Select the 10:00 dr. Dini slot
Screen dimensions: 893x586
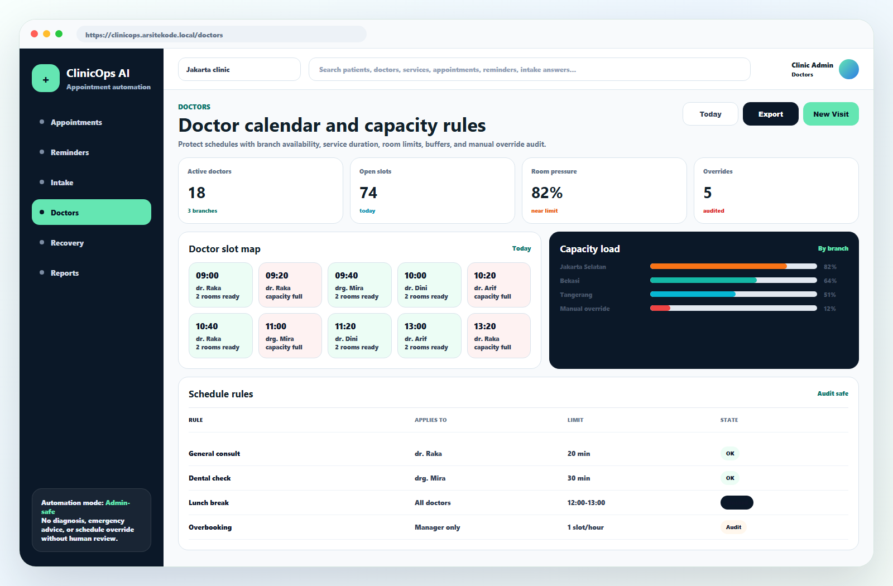[429, 285]
